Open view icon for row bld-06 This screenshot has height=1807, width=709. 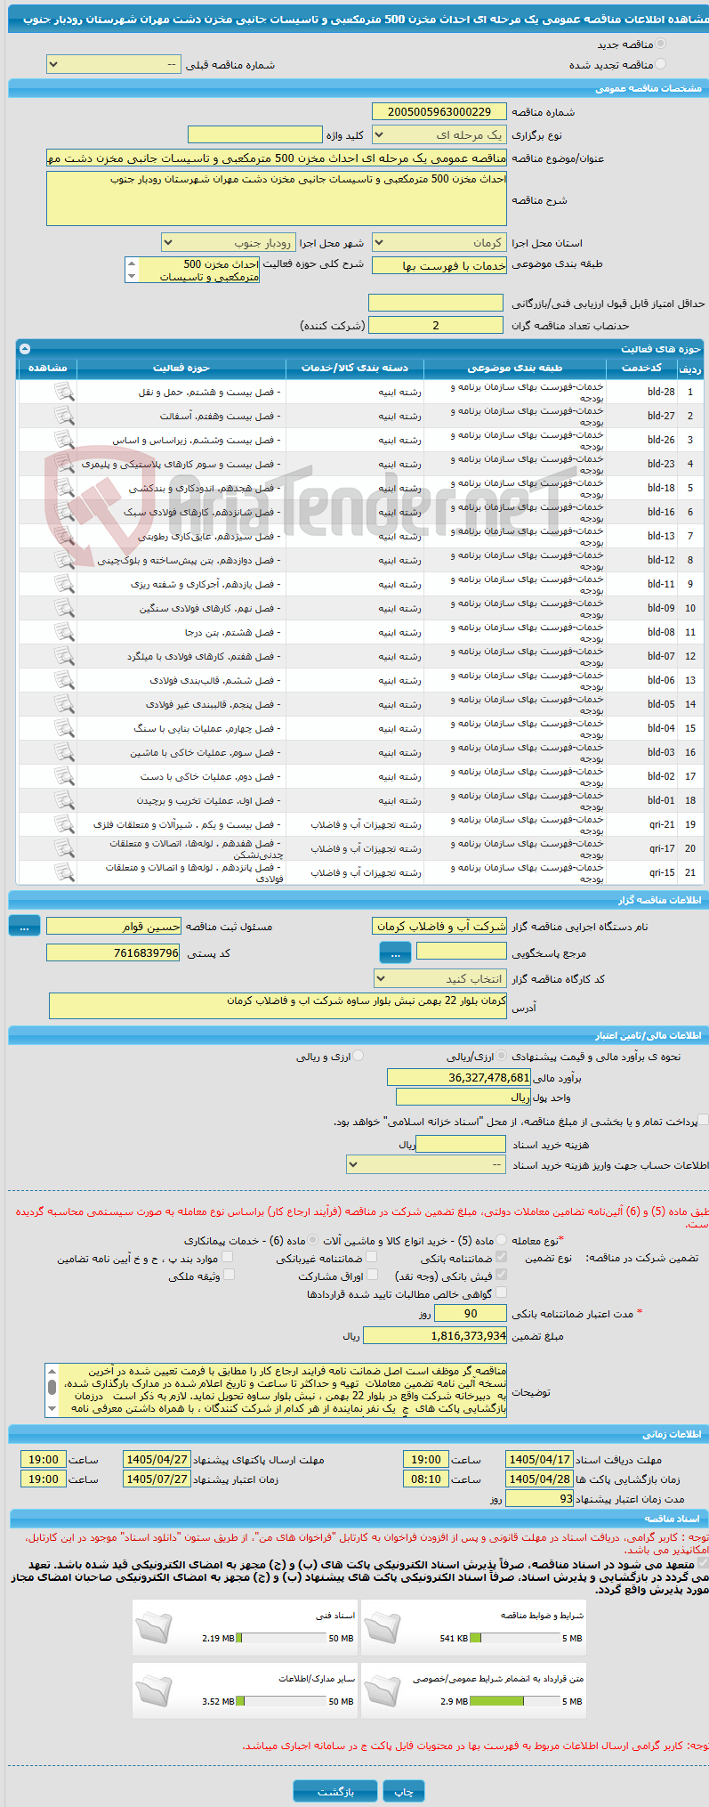pos(64,679)
